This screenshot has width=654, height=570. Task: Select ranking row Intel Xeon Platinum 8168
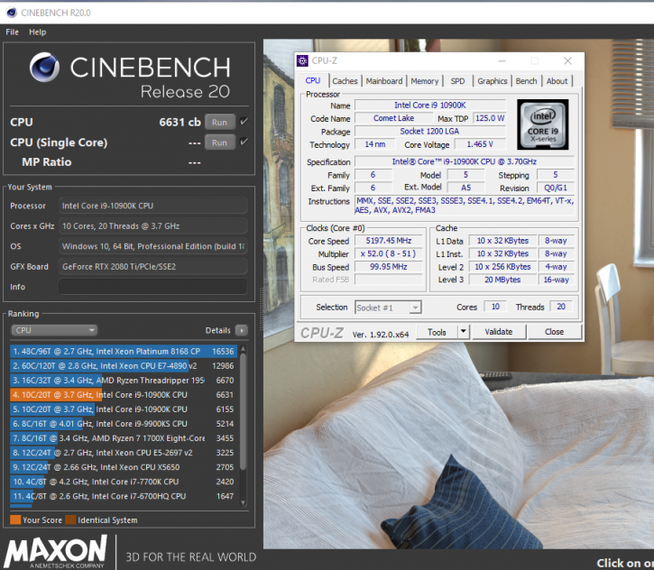(x=124, y=351)
